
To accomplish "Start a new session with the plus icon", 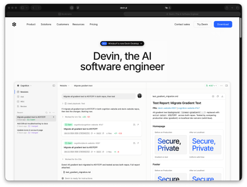I will click(50, 113).
